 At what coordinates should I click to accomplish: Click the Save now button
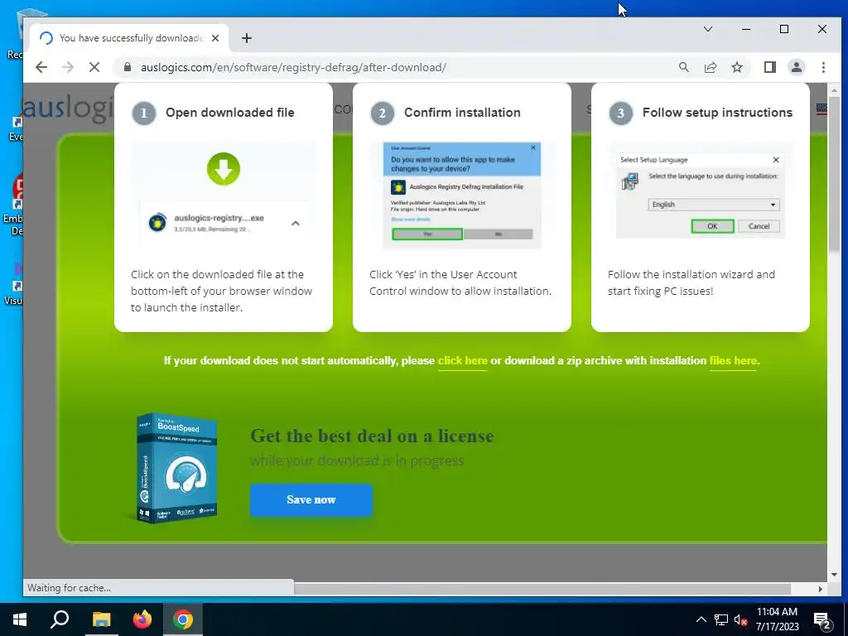click(x=311, y=499)
